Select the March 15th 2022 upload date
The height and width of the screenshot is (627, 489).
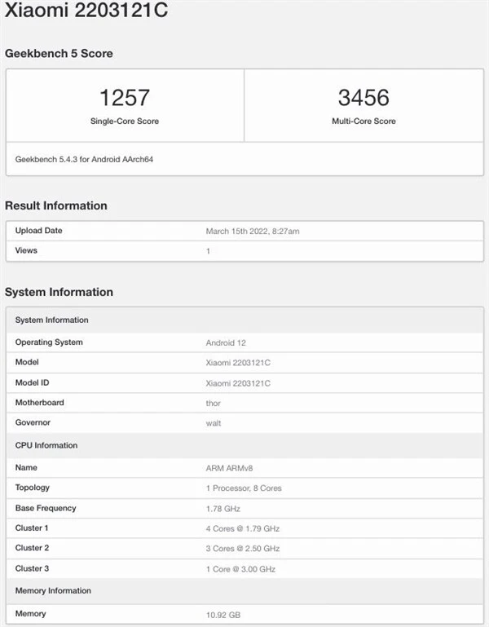click(x=253, y=232)
